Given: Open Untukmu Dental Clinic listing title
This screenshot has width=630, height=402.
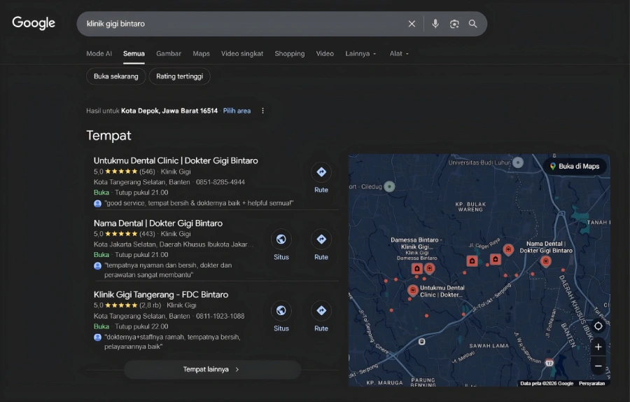Looking at the screenshot, I should pyautogui.click(x=176, y=160).
